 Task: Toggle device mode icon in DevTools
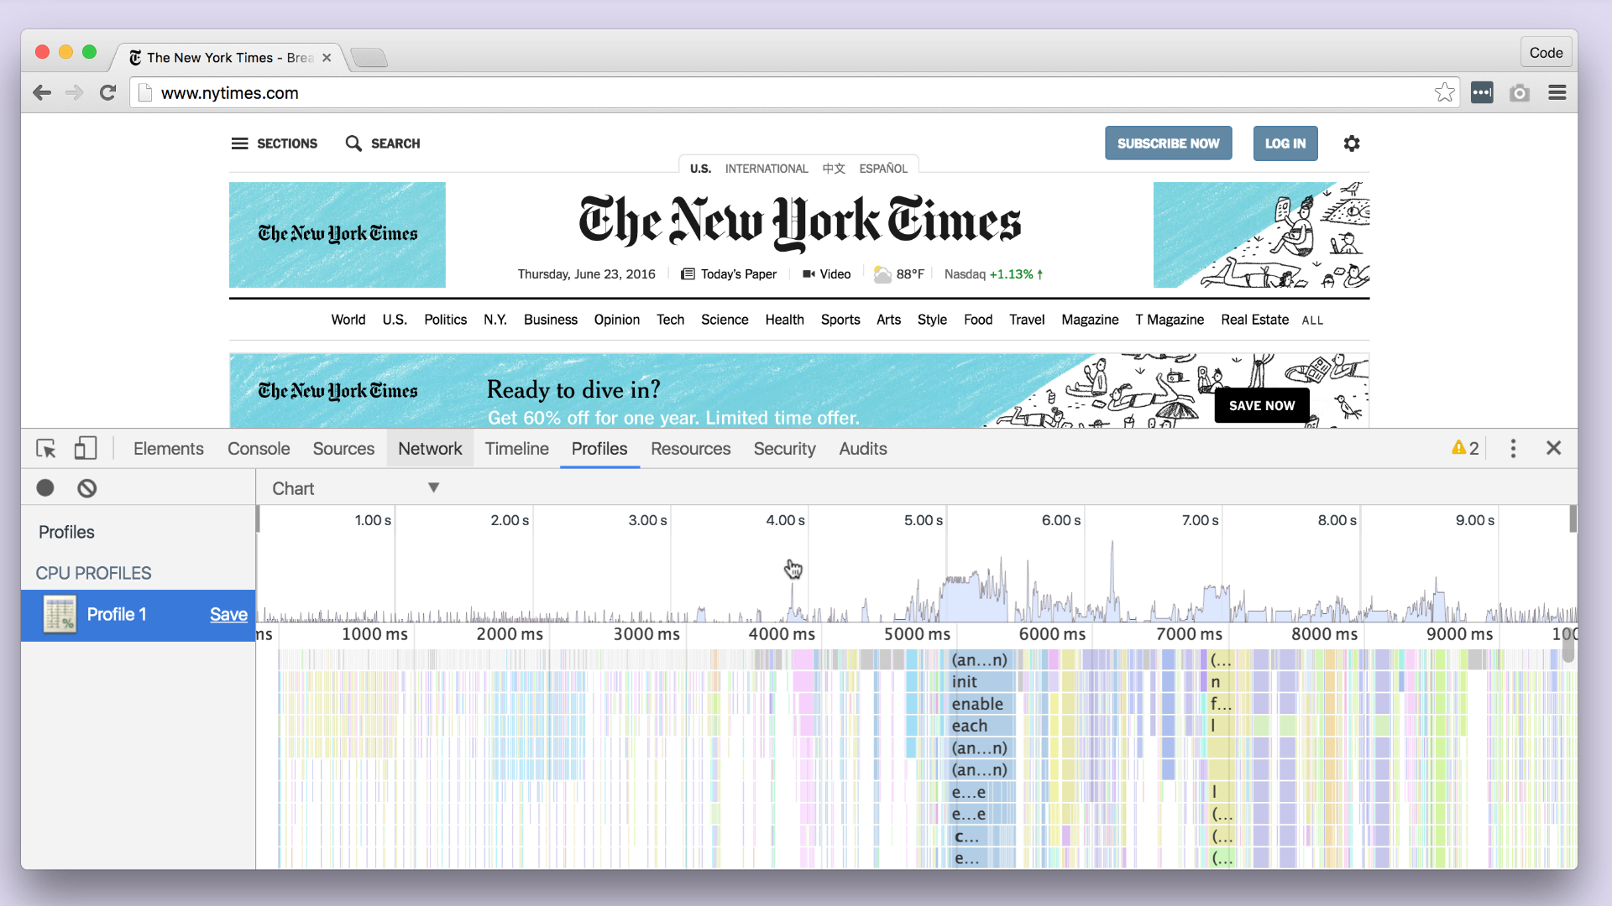coord(86,448)
